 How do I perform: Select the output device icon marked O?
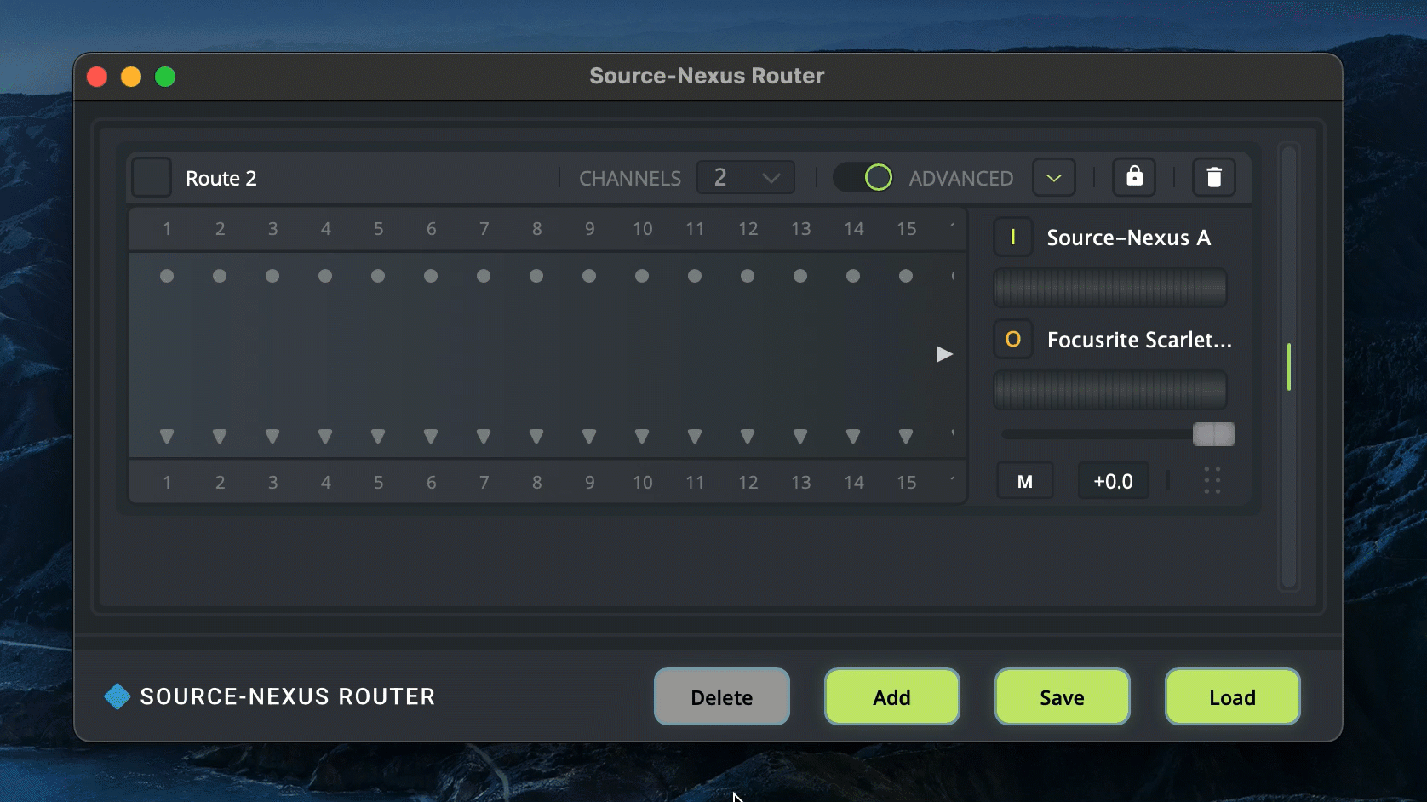click(x=1012, y=340)
